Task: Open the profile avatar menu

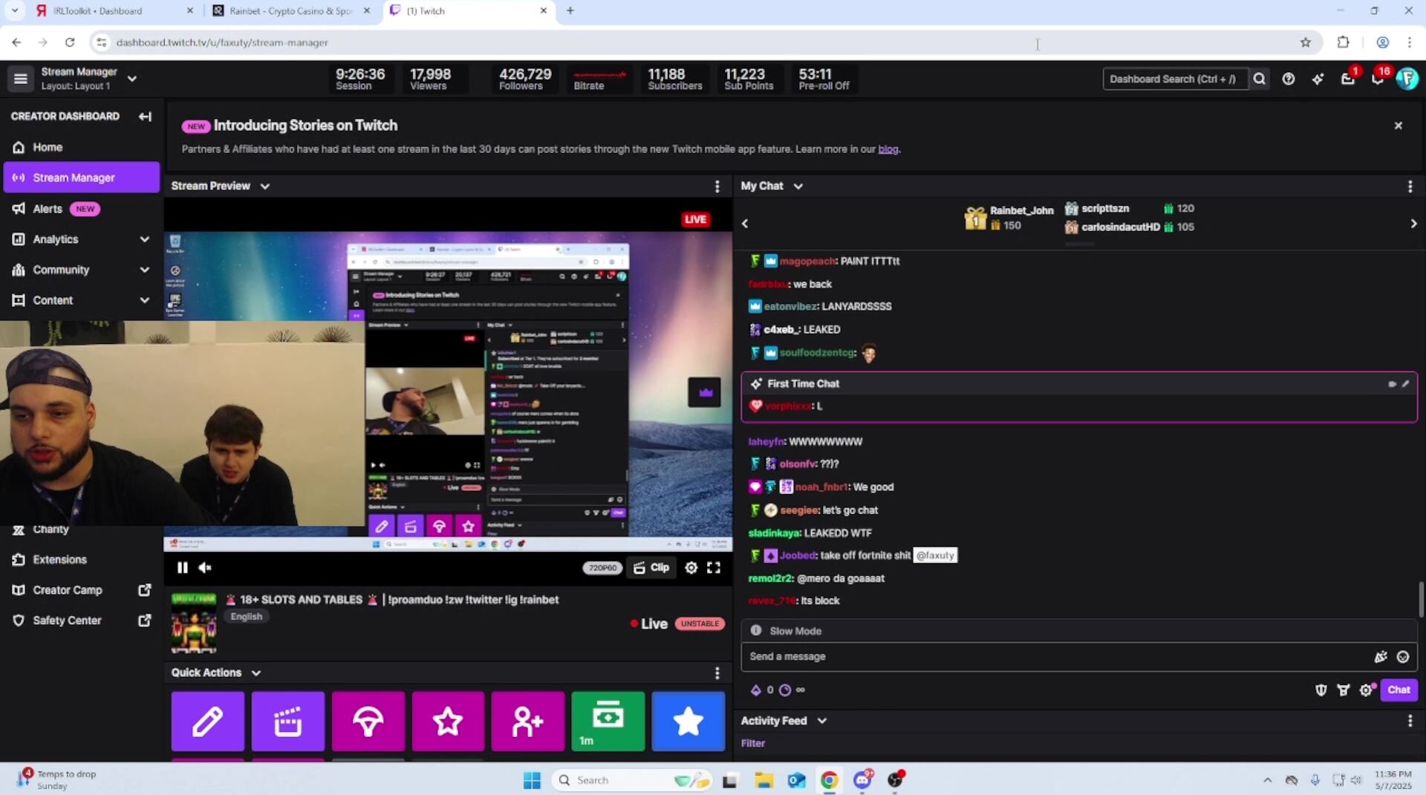Action: tap(1407, 79)
